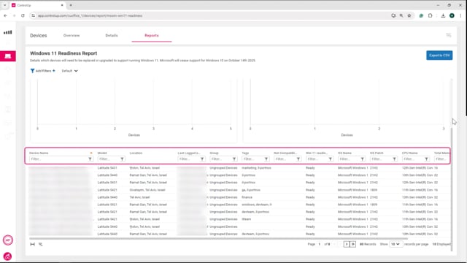Open the tab search dropdown arrow

click(4, 5)
